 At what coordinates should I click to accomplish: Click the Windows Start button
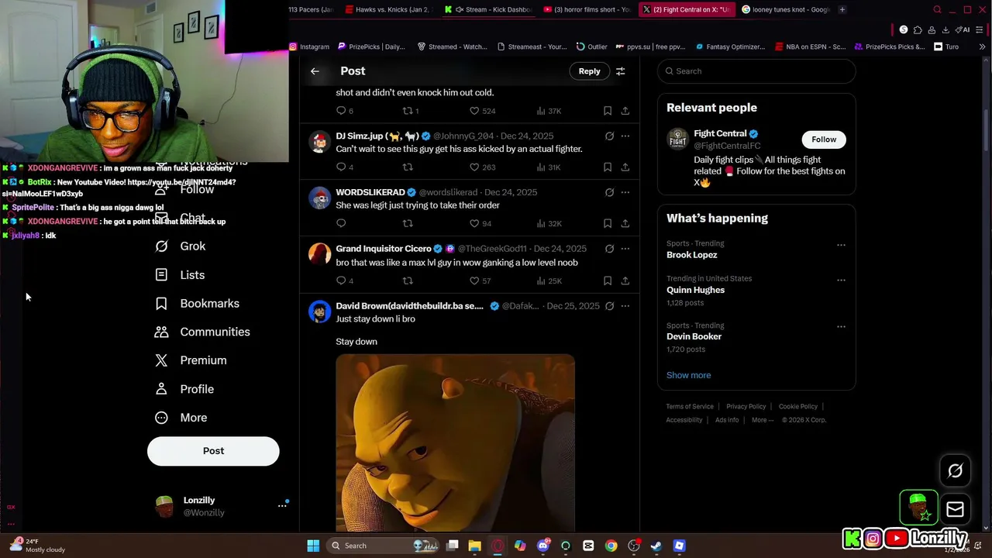313,546
